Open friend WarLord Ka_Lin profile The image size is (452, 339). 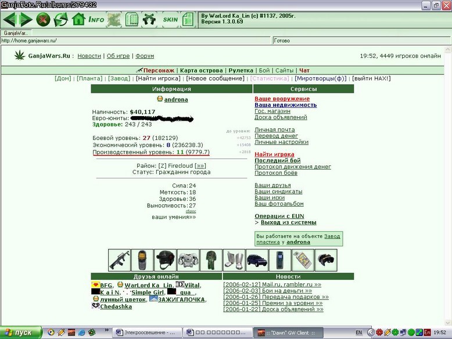click(148, 285)
